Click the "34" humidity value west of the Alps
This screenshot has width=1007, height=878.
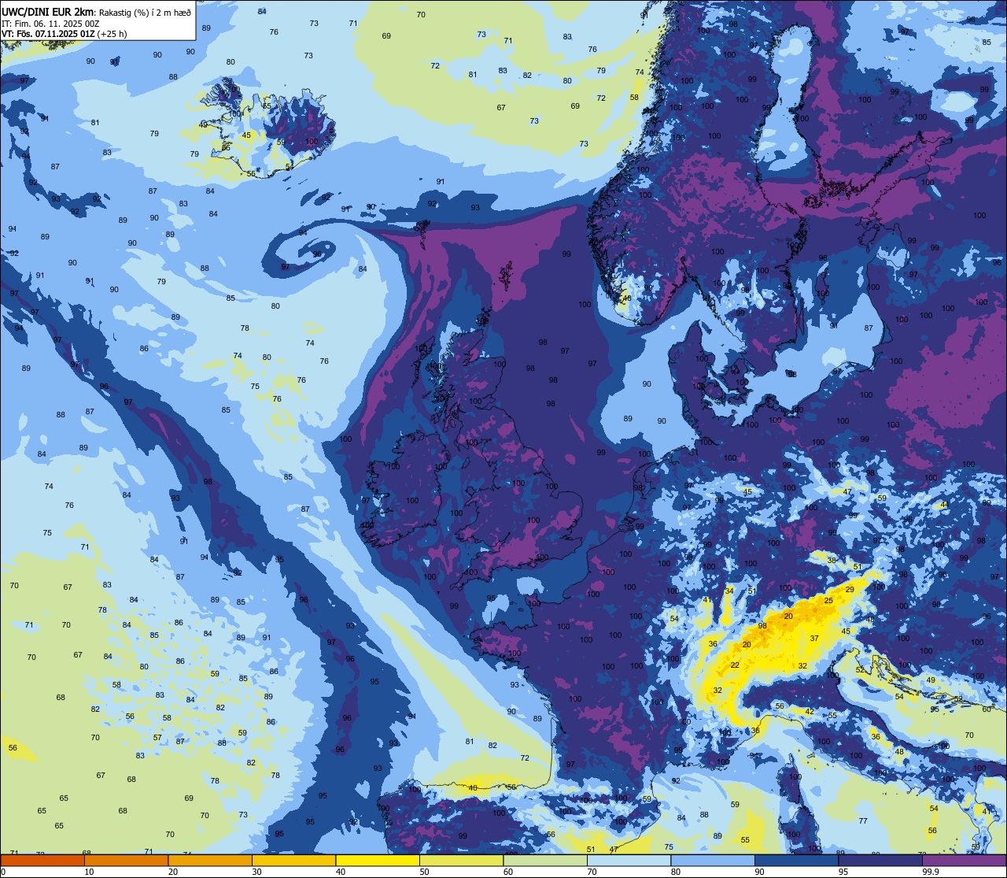(x=729, y=591)
